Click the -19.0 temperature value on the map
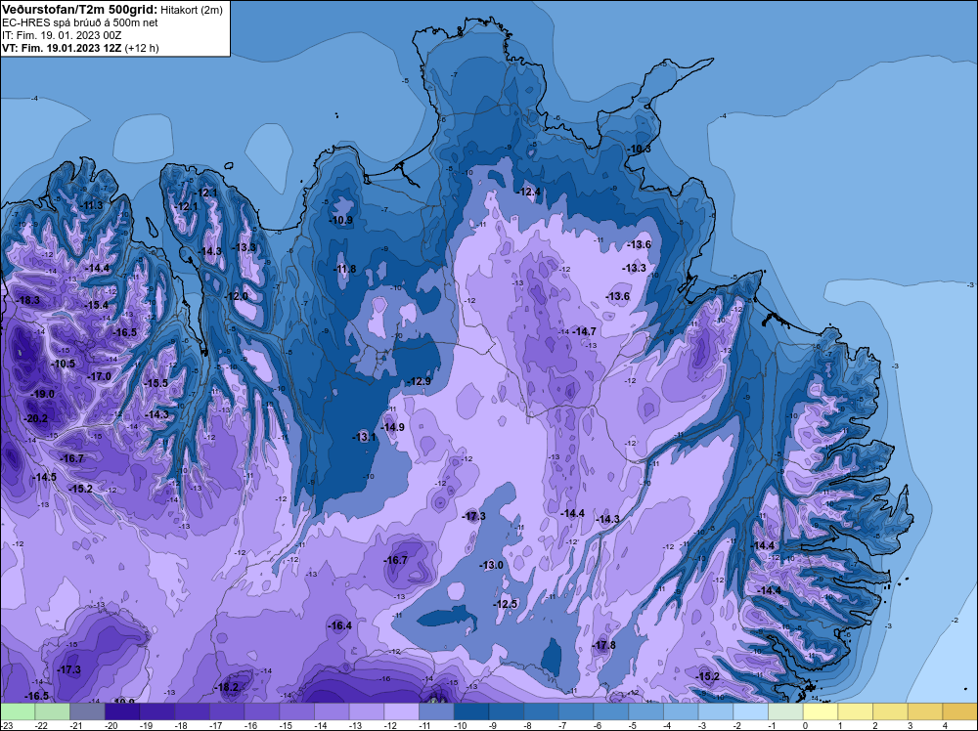This screenshot has width=978, height=731. (42, 395)
